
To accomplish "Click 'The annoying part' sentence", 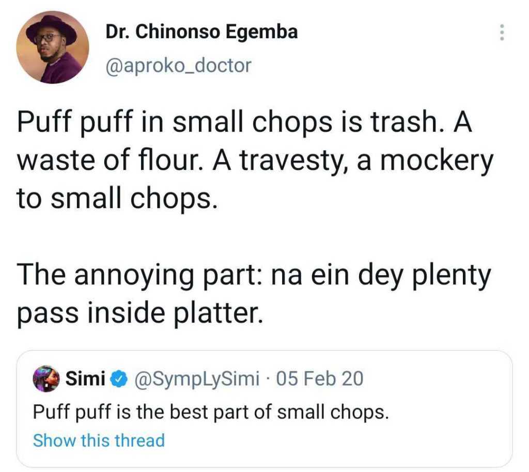I will pos(139,275).
